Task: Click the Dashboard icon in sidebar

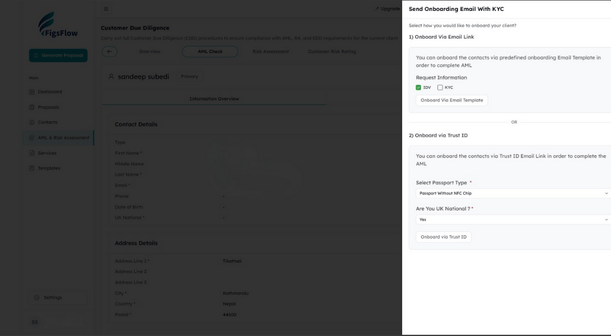Action: click(x=32, y=92)
